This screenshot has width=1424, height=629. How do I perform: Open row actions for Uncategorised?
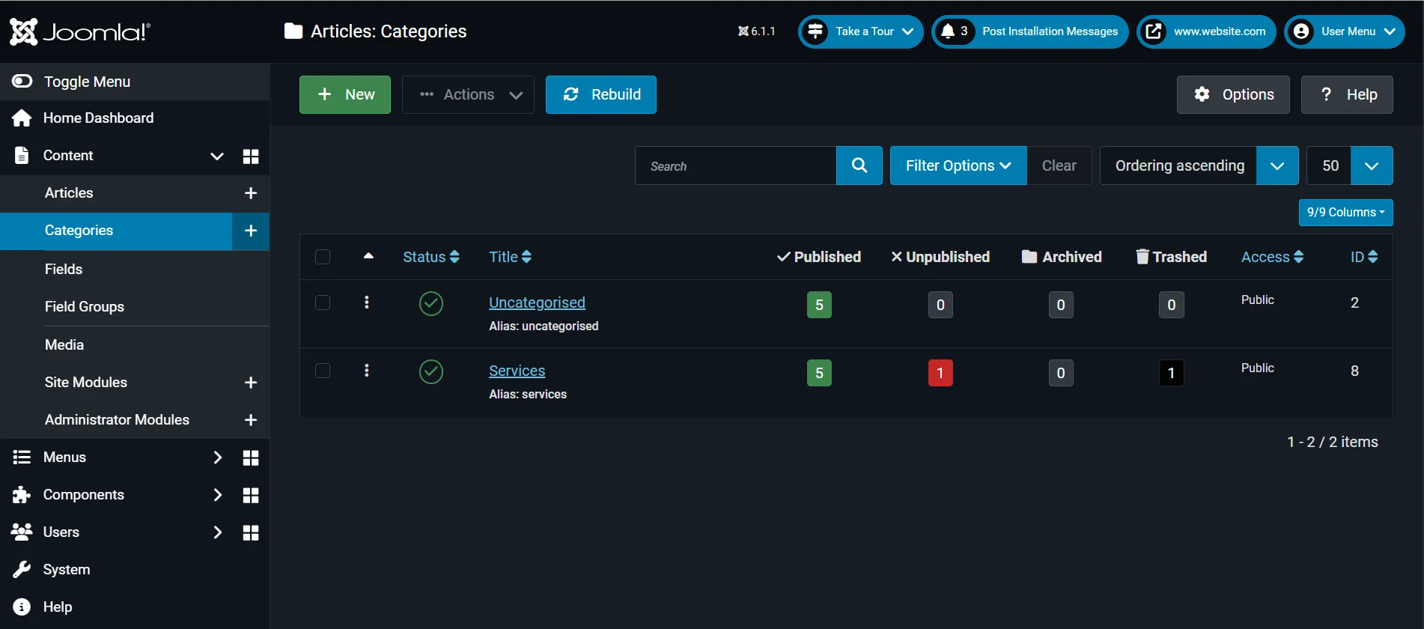tap(366, 303)
